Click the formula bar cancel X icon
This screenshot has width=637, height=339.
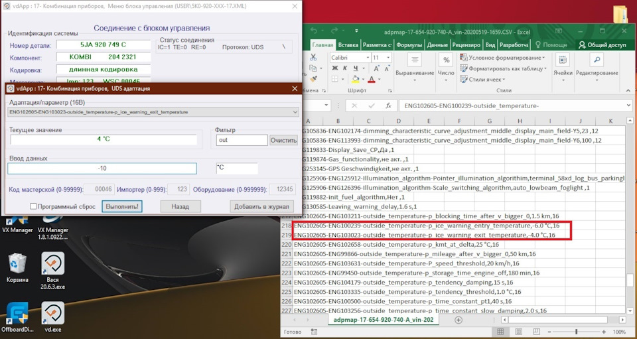(354, 105)
